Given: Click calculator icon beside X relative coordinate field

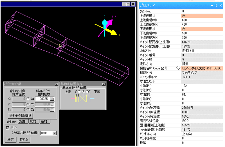Looking at the screenshot, I should 52,99.
